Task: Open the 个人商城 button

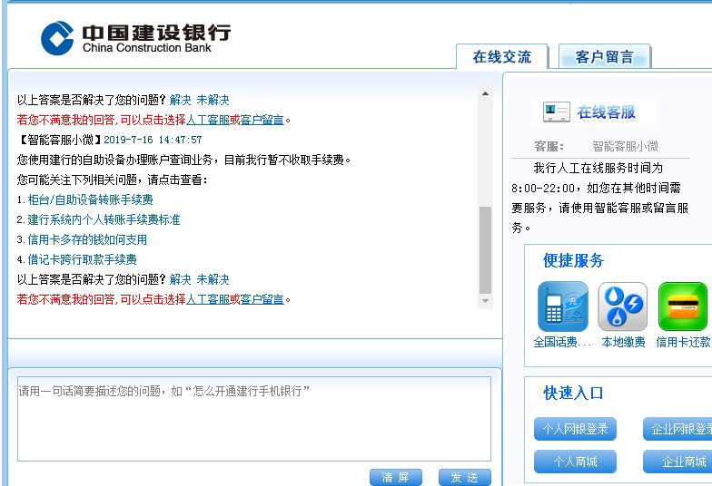Action: point(575,462)
